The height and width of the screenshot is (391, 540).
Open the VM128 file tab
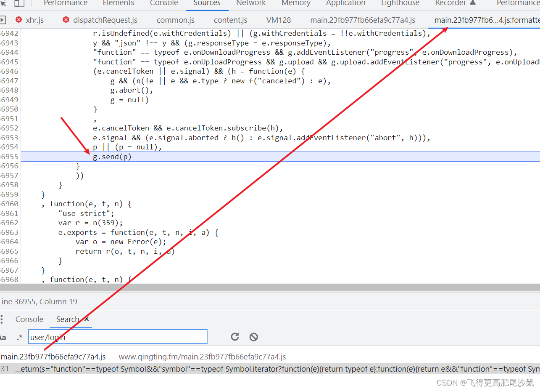pyautogui.click(x=279, y=20)
